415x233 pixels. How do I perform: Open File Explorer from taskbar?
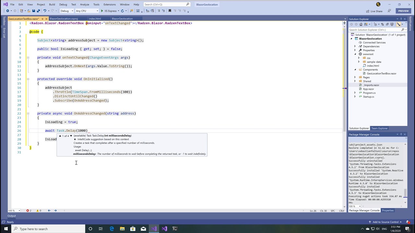[x=122, y=229]
